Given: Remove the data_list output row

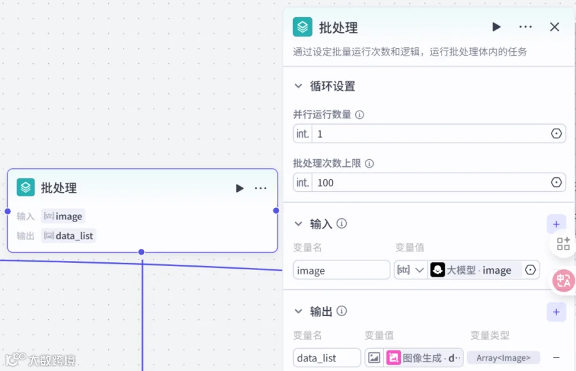Looking at the screenshot, I should pos(556,358).
